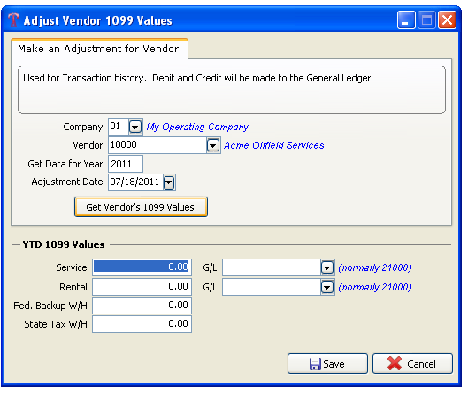The image size is (468, 395).
Task: Click the red T app icon in title bar
Action: (x=13, y=20)
